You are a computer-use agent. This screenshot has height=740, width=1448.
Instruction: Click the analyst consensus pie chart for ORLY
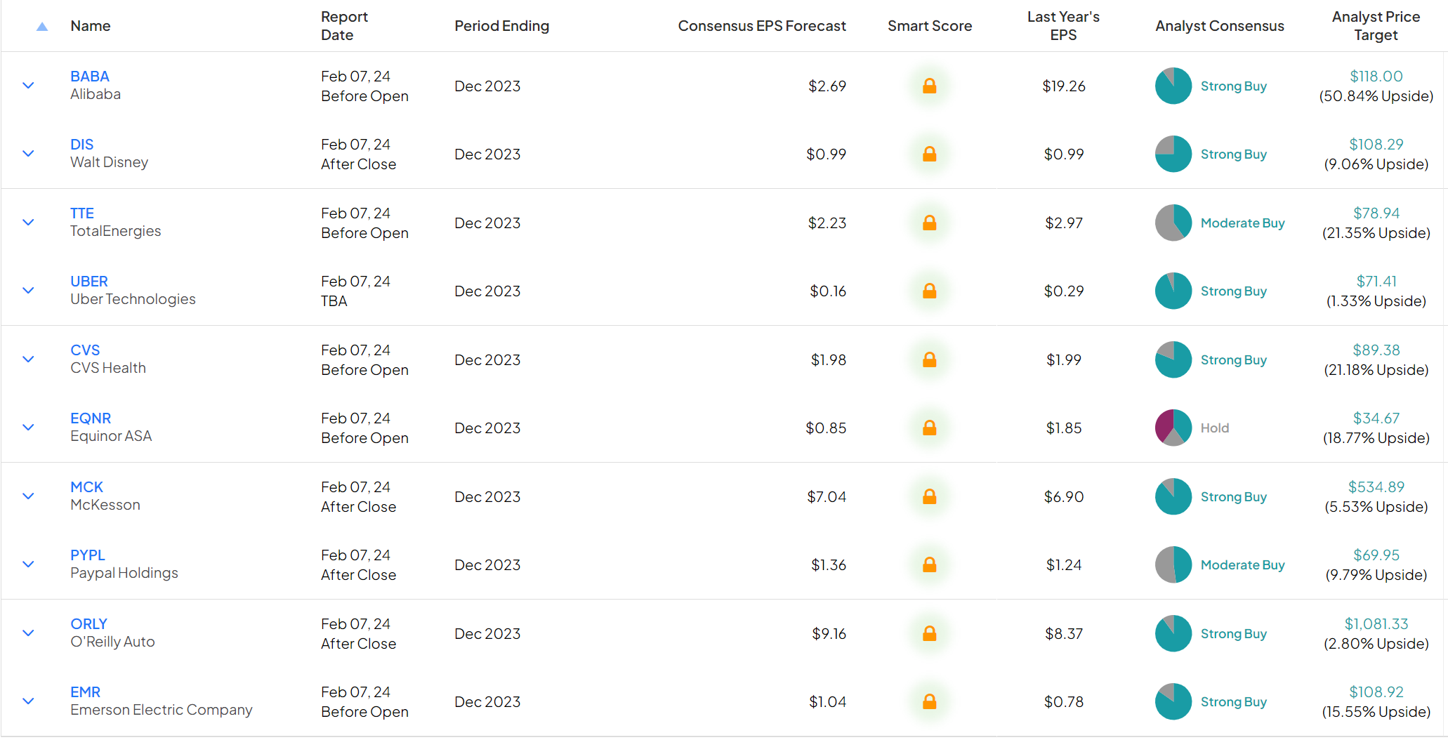click(1173, 633)
